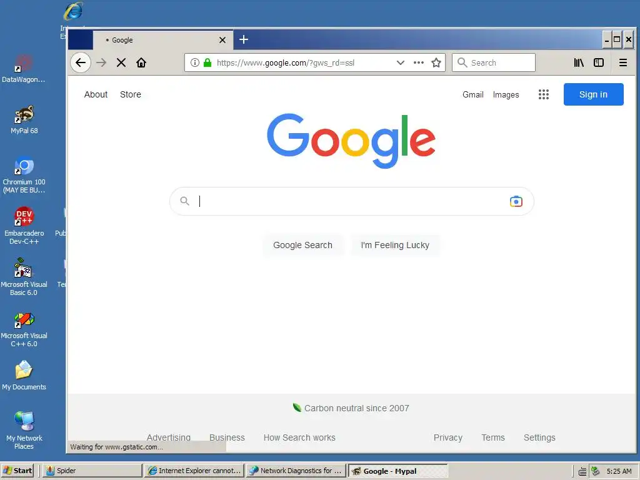Click the system tray clock 5:25 AM
Image resolution: width=640 pixels, height=480 pixels.
pyautogui.click(x=619, y=471)
